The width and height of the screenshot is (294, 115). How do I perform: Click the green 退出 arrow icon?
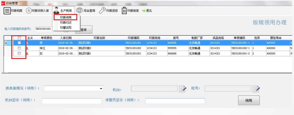click(x=144, y=11)
